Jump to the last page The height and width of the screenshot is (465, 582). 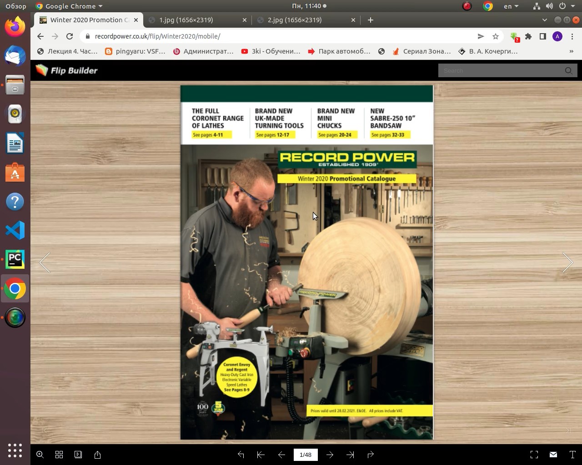(x=350, y=455)
